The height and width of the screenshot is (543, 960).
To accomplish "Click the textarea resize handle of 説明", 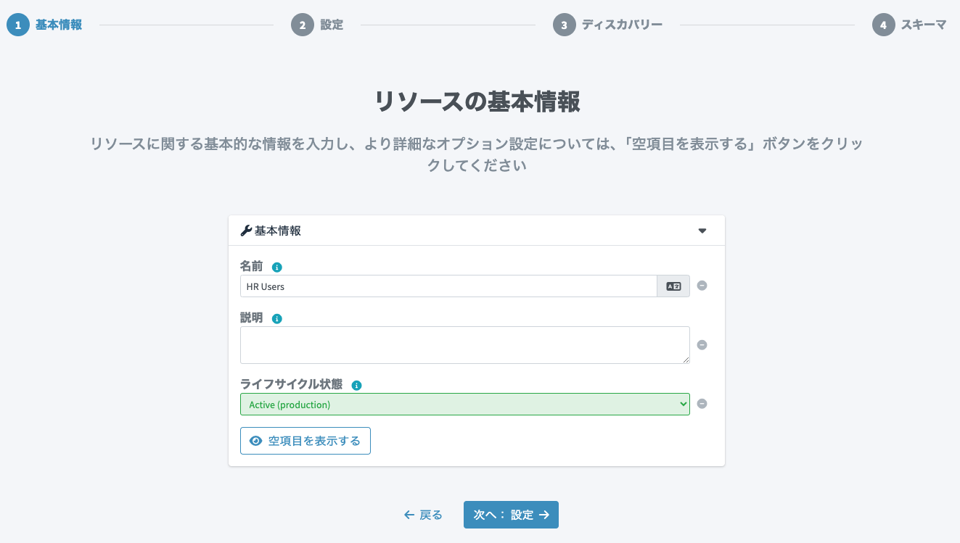I will (x=686, y=360).
